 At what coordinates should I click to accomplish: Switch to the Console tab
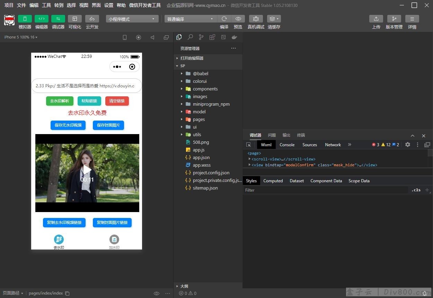click(287, 145)
